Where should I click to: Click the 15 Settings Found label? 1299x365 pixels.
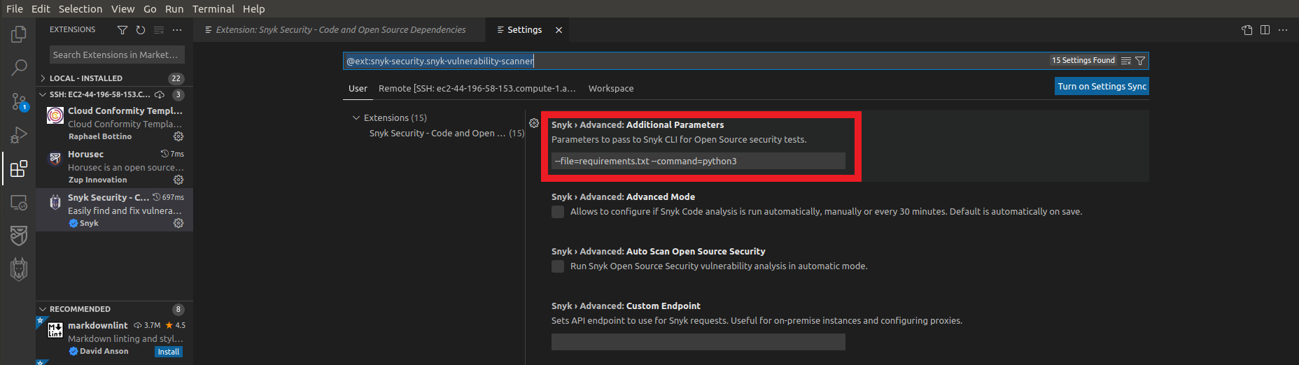coord(1083,61)
